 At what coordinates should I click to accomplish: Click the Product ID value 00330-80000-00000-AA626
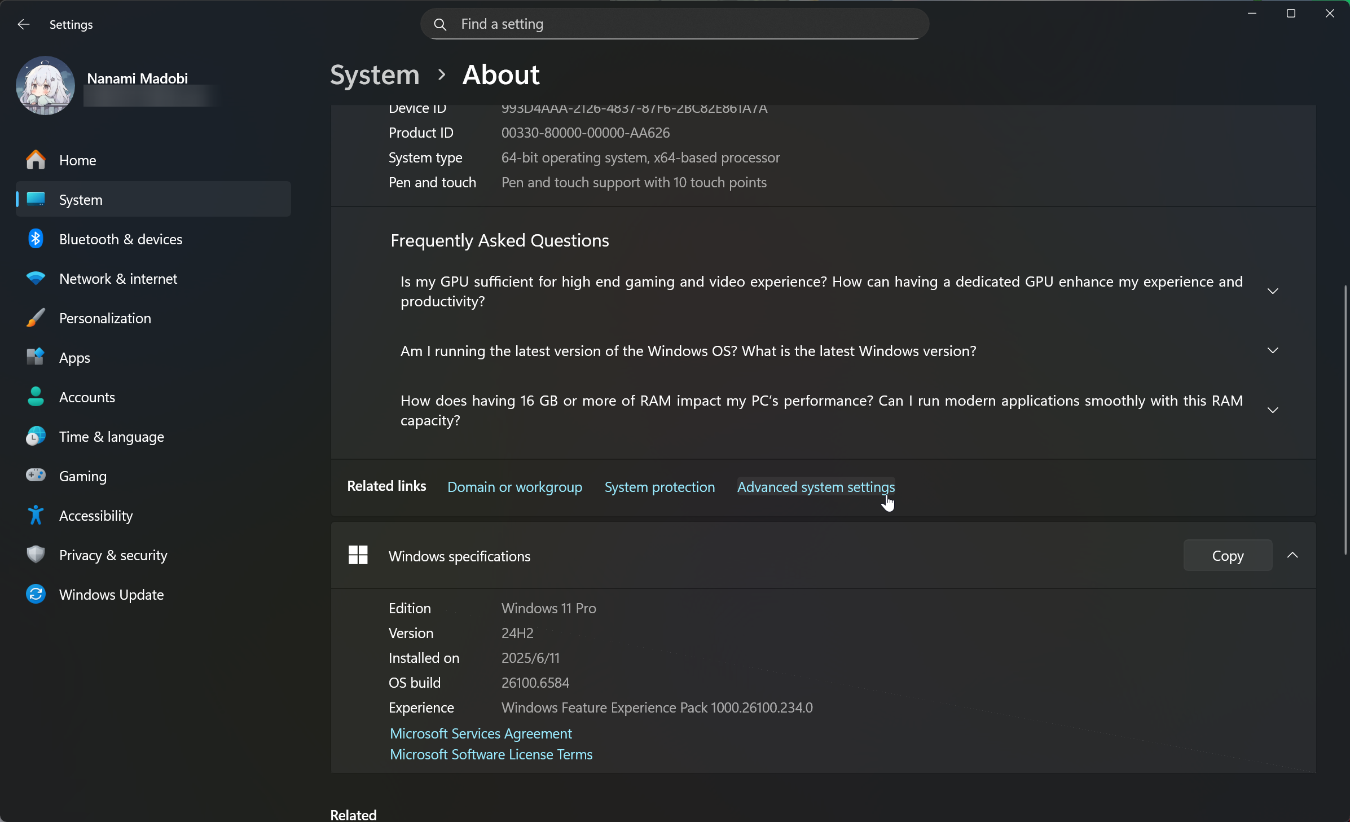click(586, 133)
